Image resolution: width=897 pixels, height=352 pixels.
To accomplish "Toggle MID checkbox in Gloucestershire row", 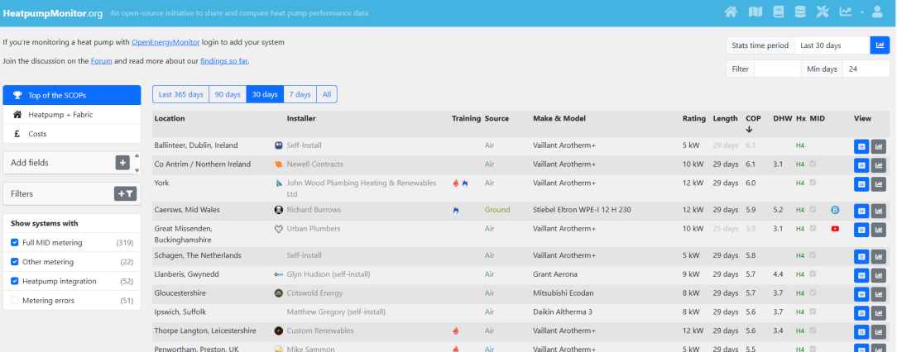I will (x=813, y=293).
